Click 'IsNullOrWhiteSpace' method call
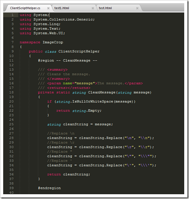Viewport: 189px width, 199px height. click(93, 101)
